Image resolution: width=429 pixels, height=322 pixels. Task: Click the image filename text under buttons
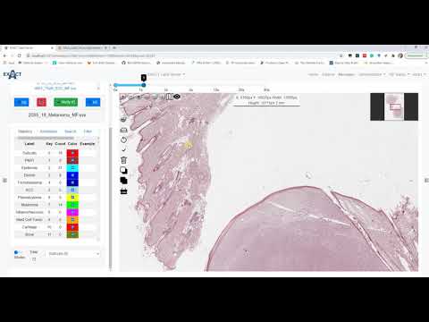coord(57,114)
